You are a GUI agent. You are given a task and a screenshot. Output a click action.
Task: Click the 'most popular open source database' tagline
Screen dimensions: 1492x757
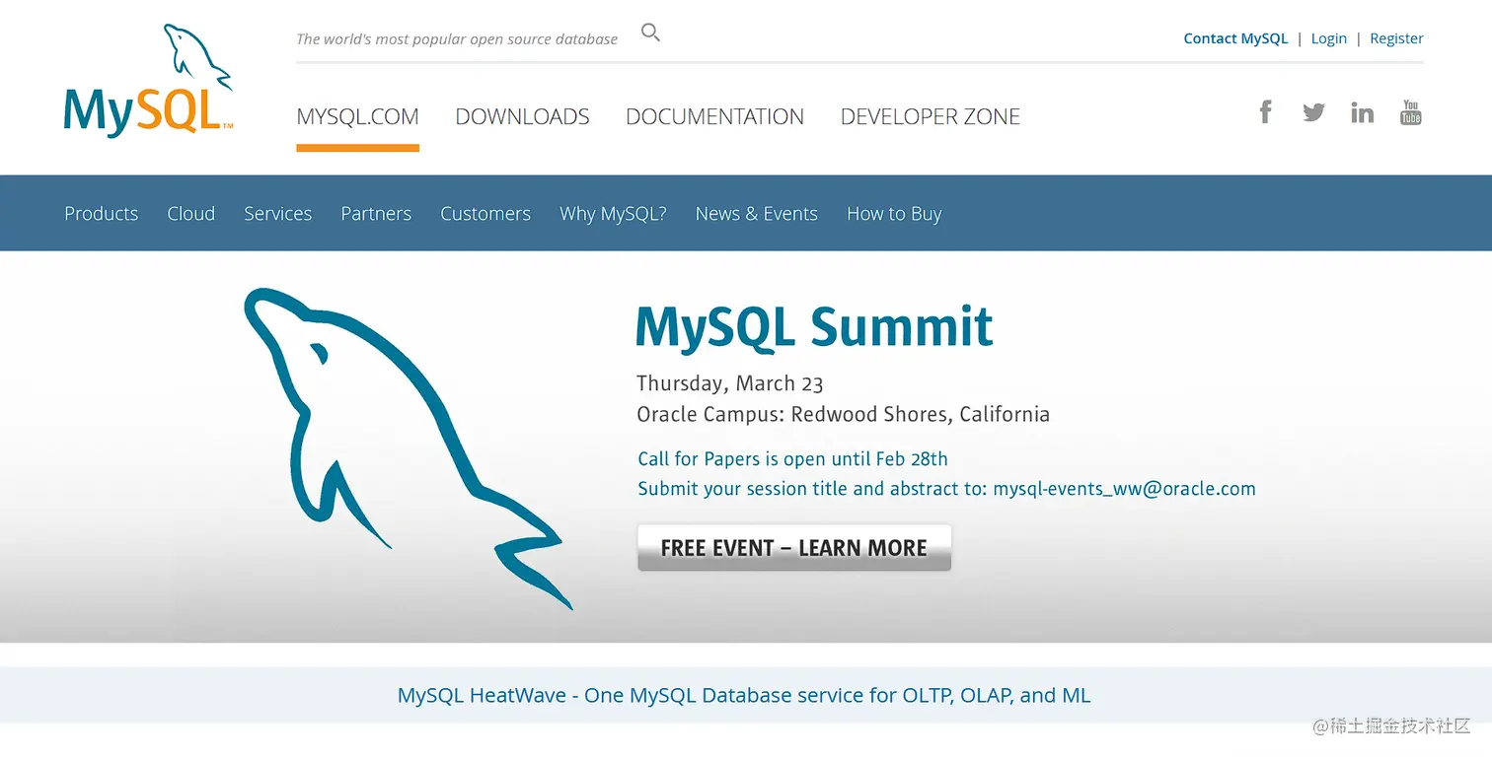(457, 39)
